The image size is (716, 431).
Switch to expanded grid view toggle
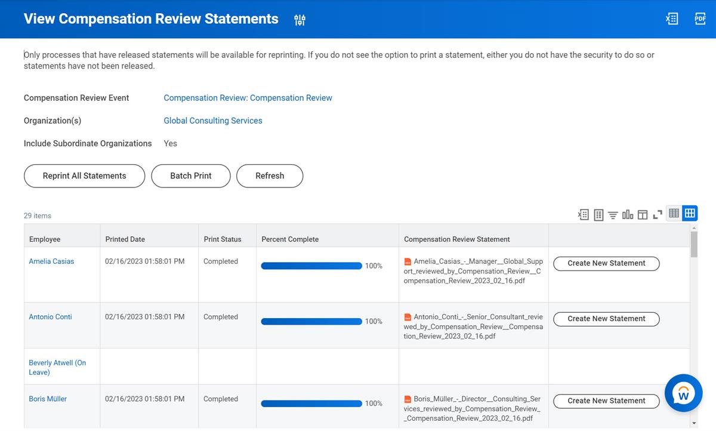tap(690, 213)
